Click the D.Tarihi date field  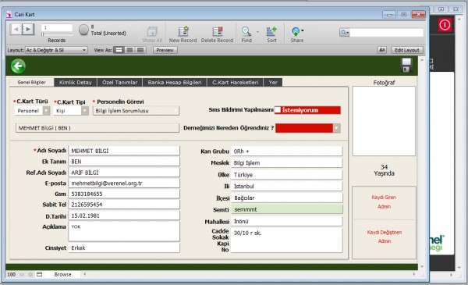(124, 216)
